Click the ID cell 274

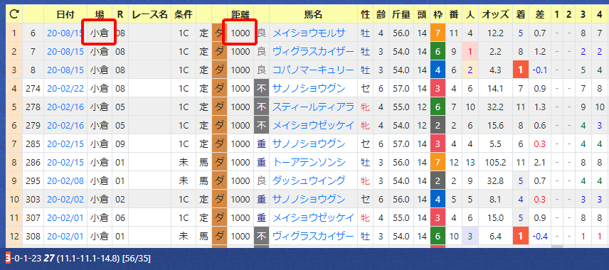(x=33, y=88)
